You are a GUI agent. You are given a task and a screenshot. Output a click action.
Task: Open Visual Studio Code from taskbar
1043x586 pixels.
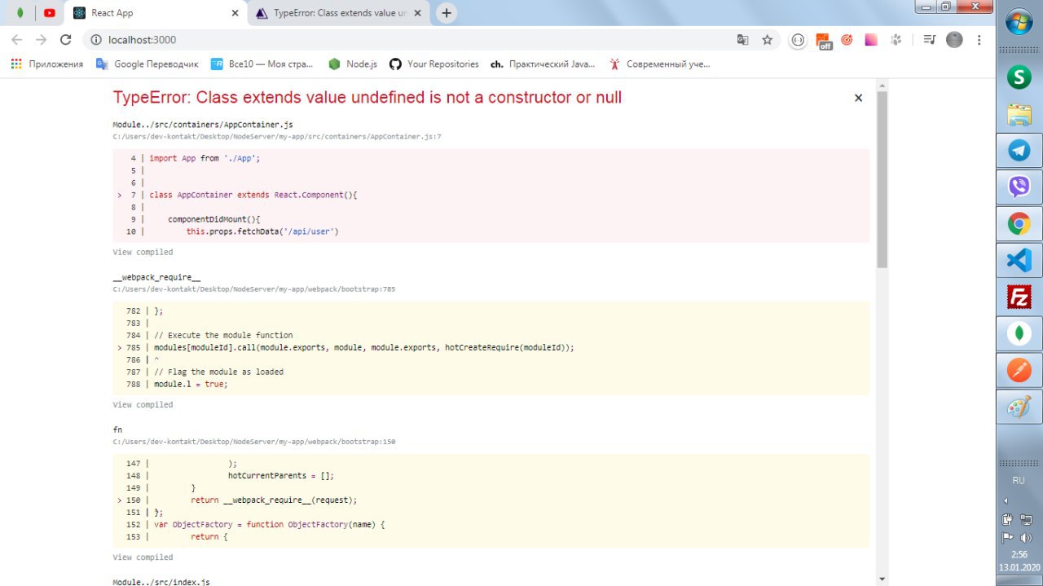[1019, 260]
